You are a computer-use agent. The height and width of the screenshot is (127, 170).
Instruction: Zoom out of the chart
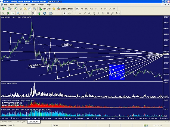(23, 13)
